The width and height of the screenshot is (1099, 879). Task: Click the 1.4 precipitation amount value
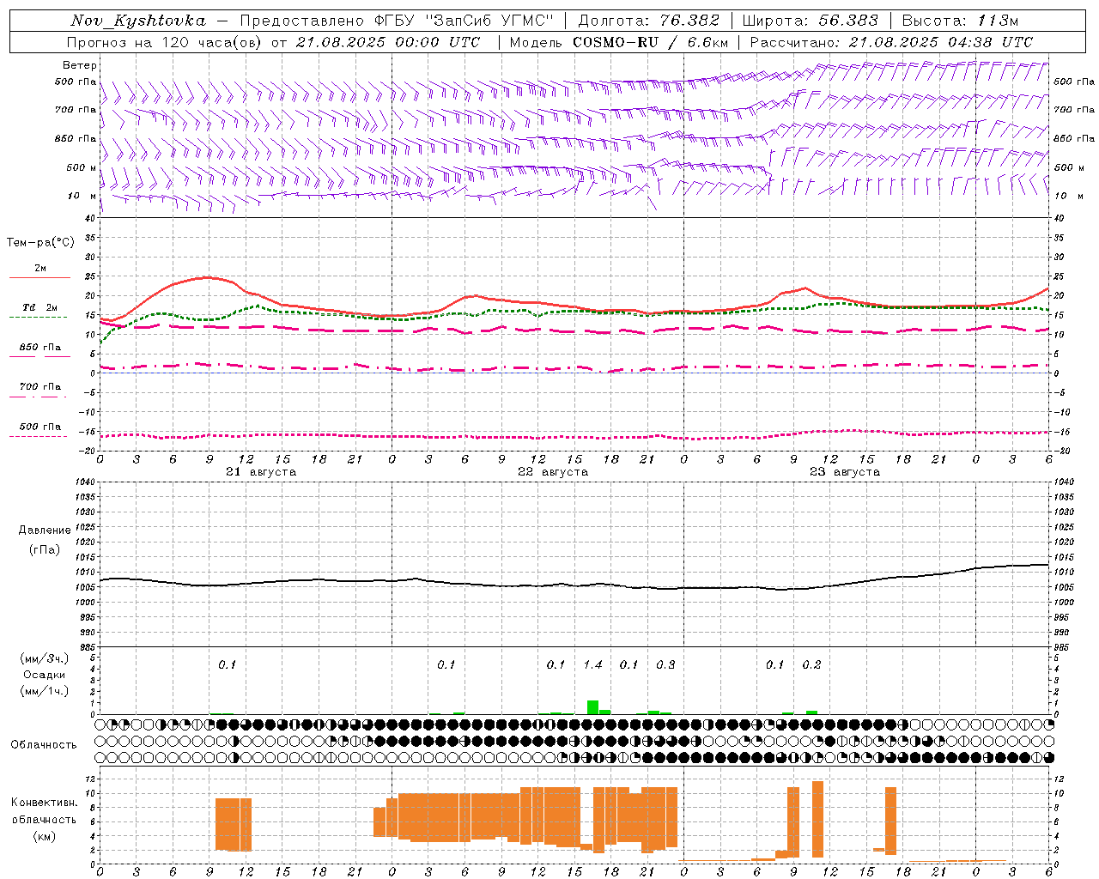point(592,664)
